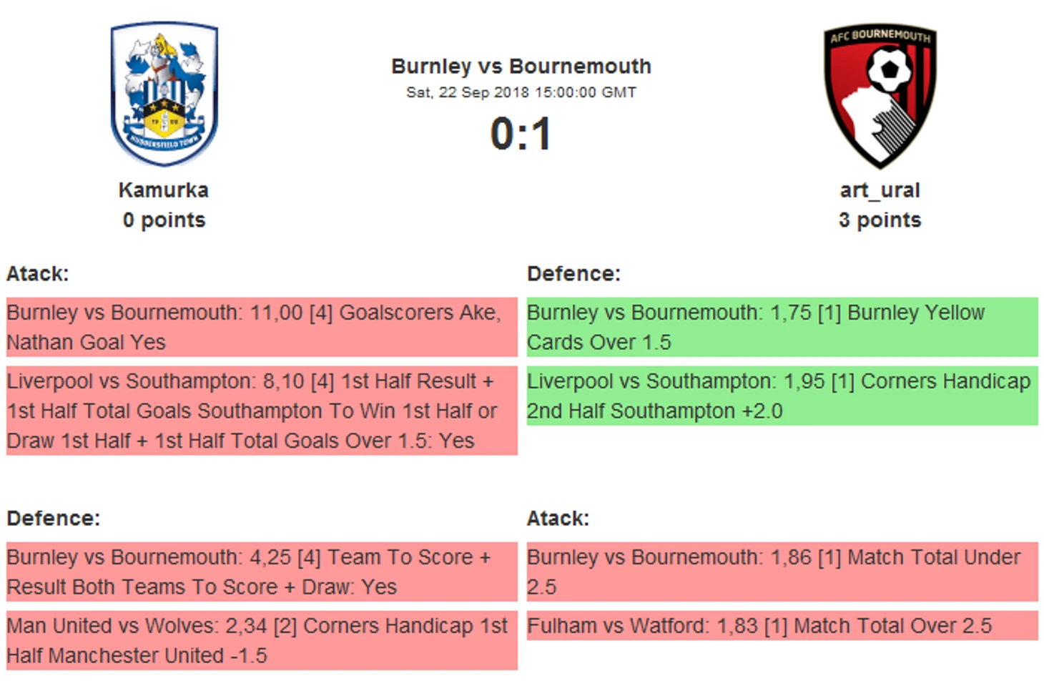1044x686 pixels.
Task: Click the left lower Defence heading
Action: pos(54,519)
